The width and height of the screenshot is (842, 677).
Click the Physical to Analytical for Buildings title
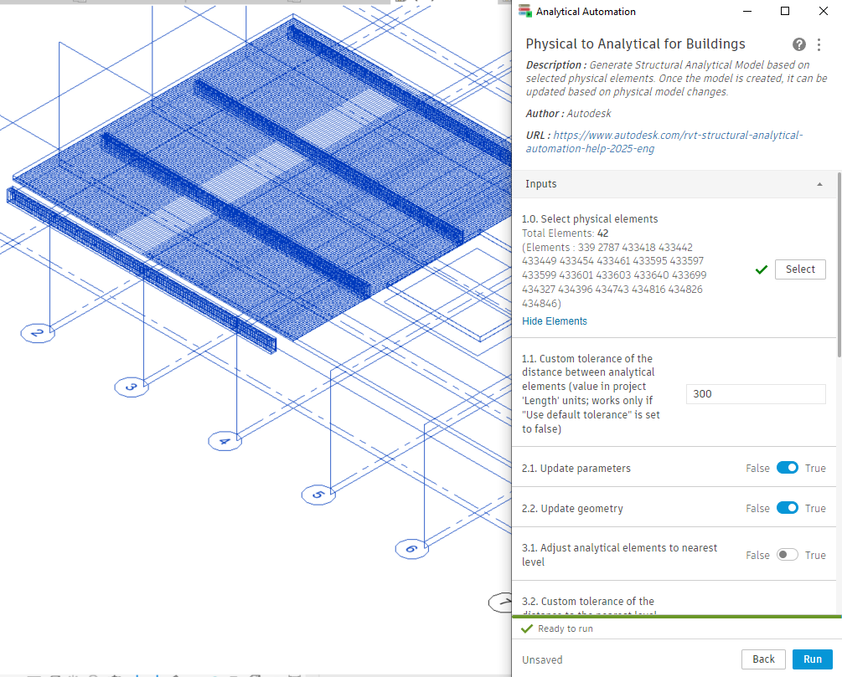click(x=635, y=44)
